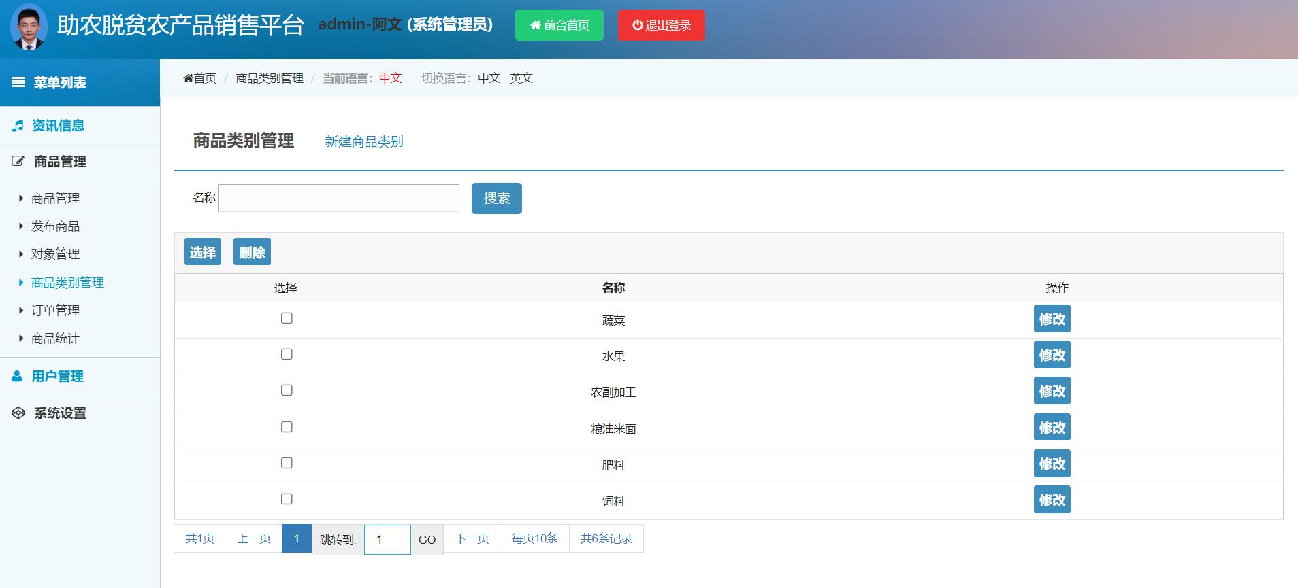The height and width of the screenshot is (588, 1298).
Task: Click 商品类别管理 in the breadcrumb
Action: (x=270, y=78)
